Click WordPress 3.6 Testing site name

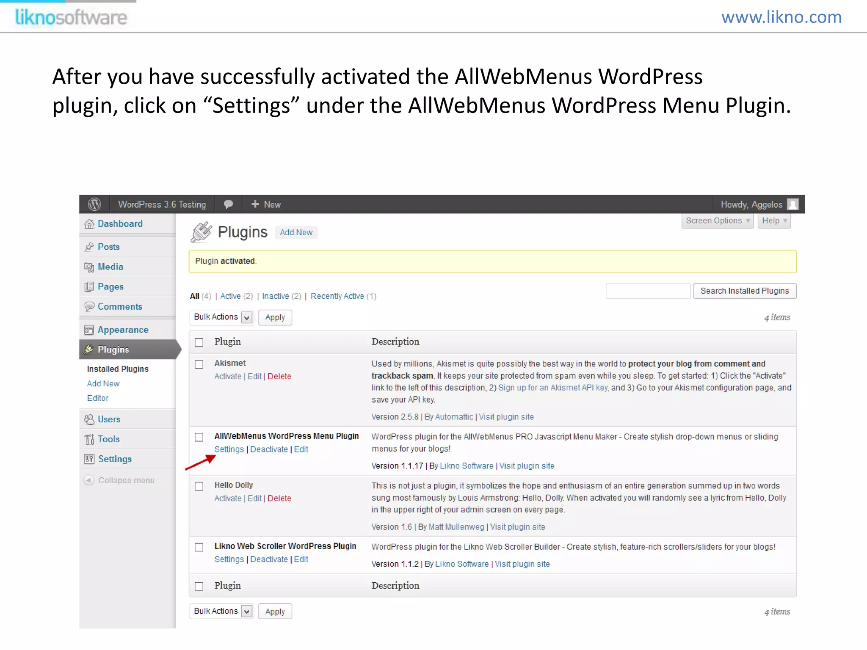point(162,204)
